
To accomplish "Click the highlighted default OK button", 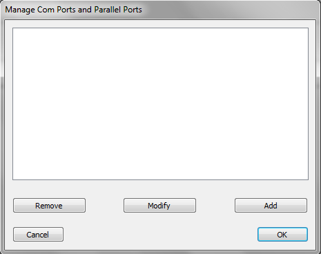I will click(282, 234).
